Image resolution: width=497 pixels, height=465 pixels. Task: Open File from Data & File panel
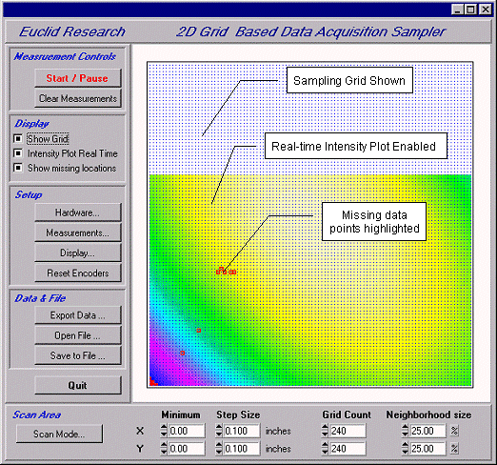click(x=78, y=335)
